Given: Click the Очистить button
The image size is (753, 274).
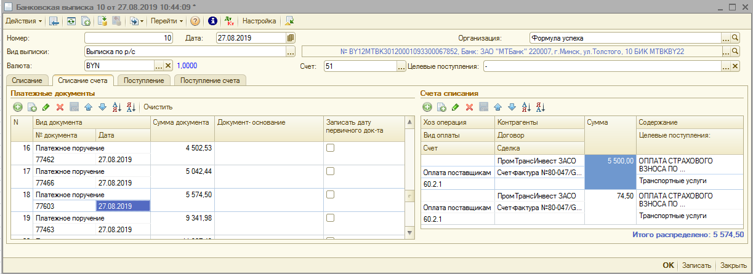Looking at the screenshot, I should pos(158,107).
